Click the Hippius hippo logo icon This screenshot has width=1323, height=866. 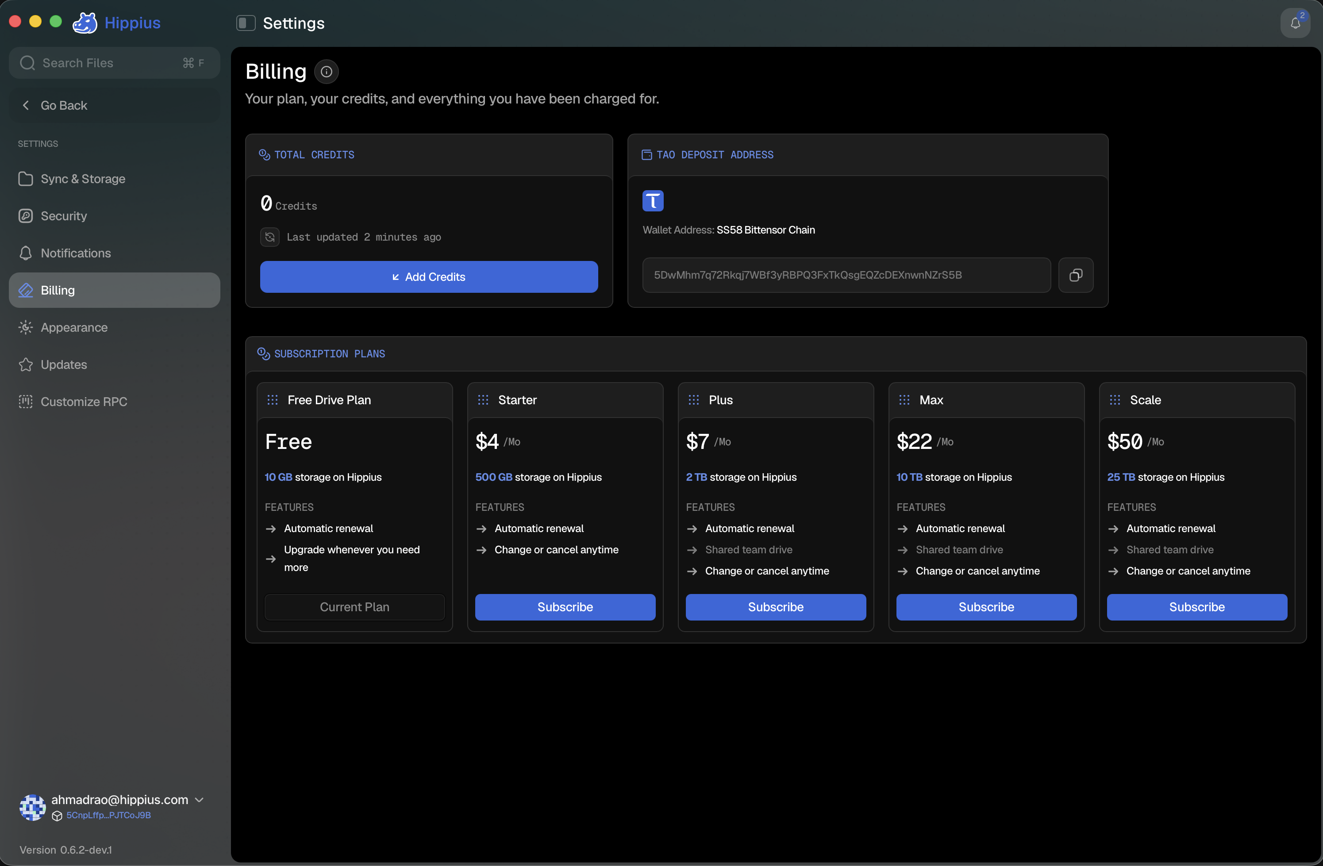(x=85, y=23)
